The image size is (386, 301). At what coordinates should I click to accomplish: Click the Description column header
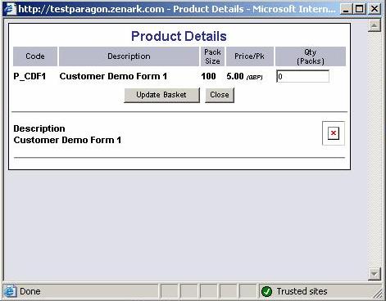click(x=129, y=56)
